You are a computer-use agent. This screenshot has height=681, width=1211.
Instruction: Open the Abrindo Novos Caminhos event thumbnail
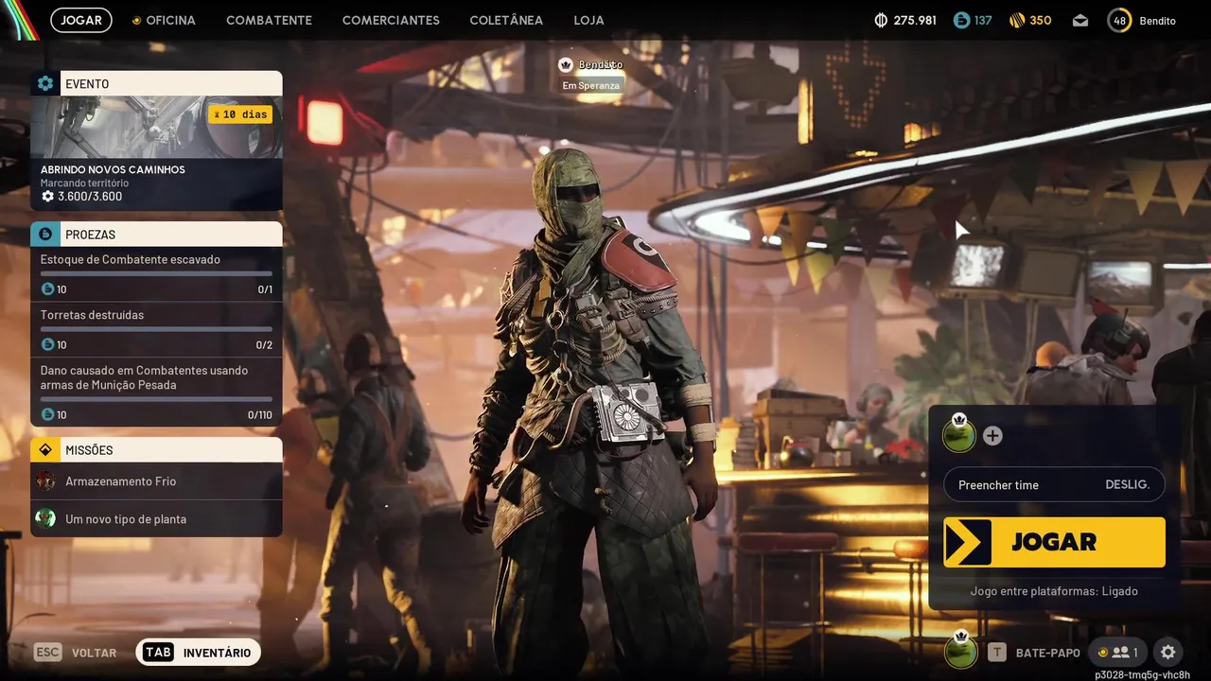pyautogui.click(x=156, y=127)
